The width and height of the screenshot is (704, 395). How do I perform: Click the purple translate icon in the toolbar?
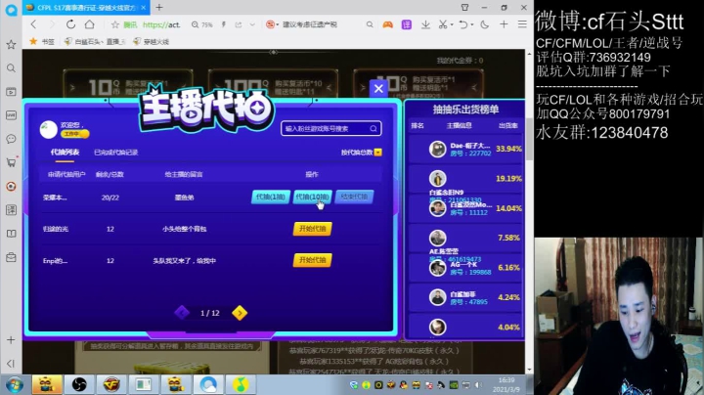pos(407,24)
